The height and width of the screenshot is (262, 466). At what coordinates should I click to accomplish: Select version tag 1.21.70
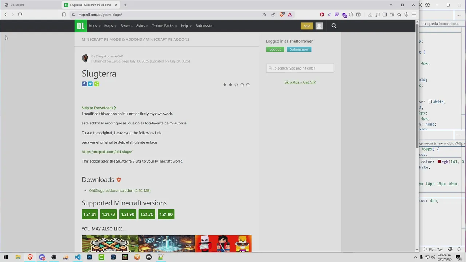pos(147,214)
